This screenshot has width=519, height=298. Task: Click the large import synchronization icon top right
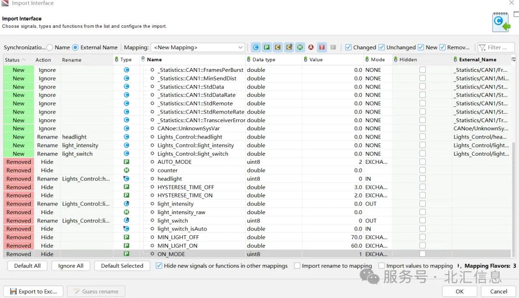(x=500, y=22)
